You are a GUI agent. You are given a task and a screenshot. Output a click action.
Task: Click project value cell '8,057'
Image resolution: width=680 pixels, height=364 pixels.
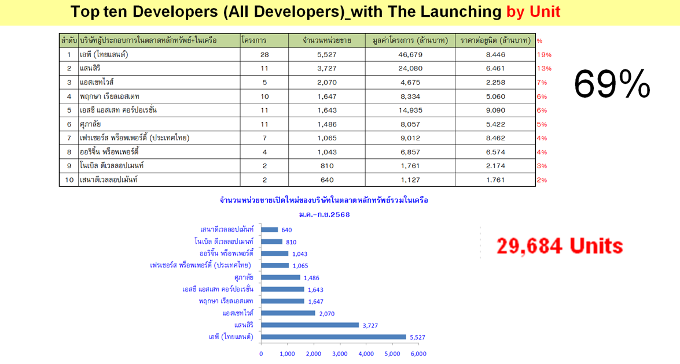410,124
